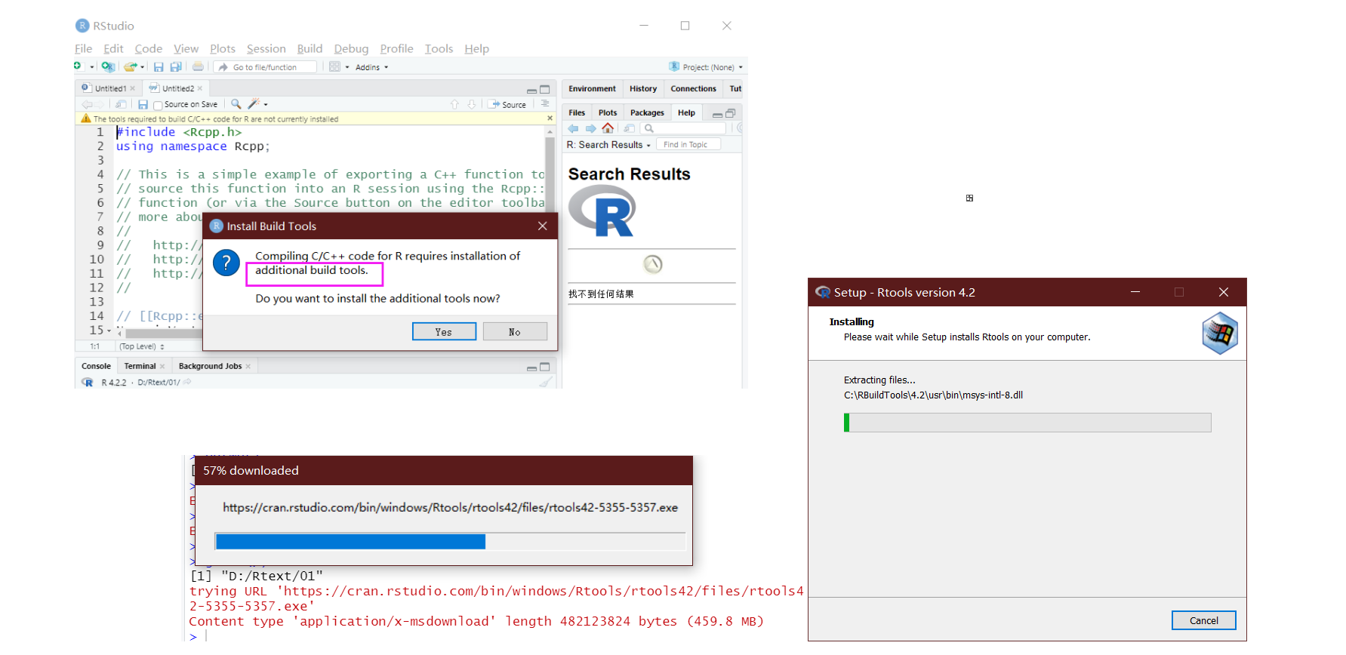The height and width of the screenshot is (655, 1346).
Task: Open the Addins dropdown
Action: click(371, 67)
